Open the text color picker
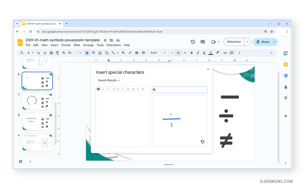 211,53
